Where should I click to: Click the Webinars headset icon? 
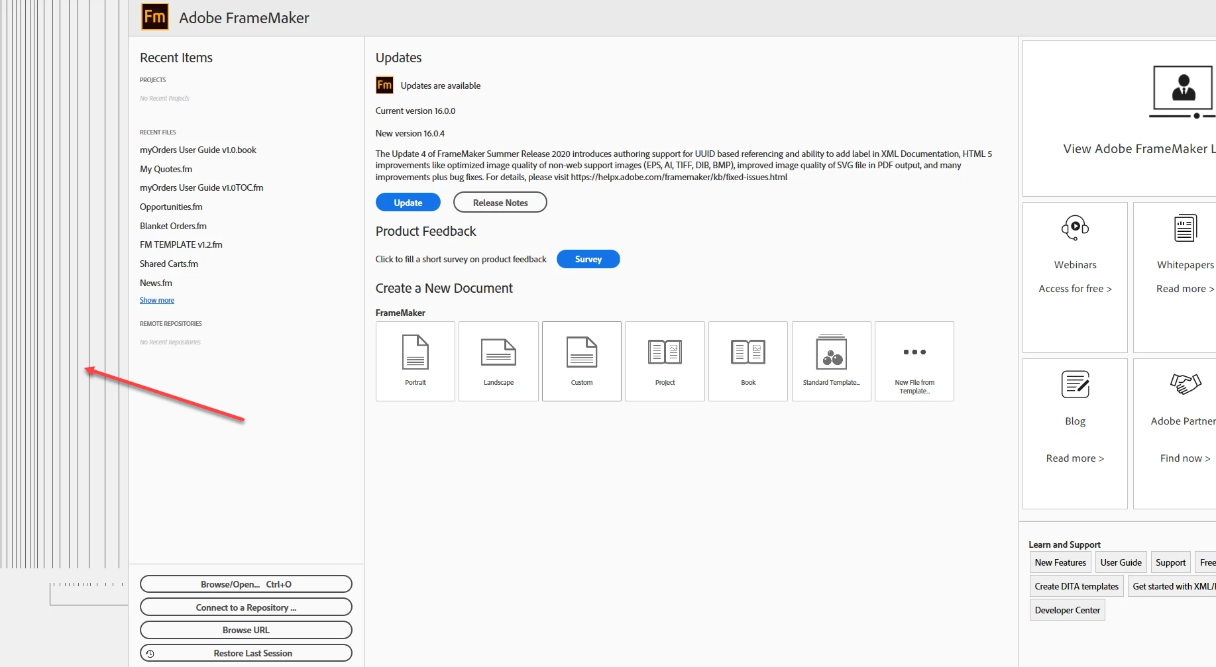(1075, 228)
